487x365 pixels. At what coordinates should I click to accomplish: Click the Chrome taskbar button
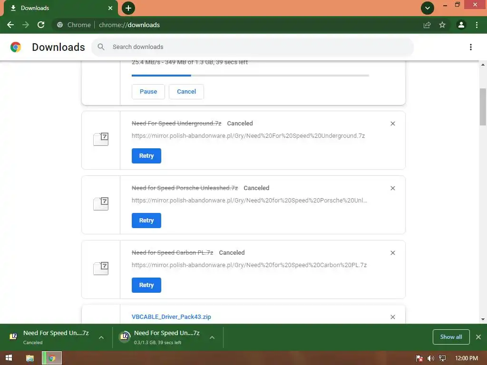pos(52,358)
